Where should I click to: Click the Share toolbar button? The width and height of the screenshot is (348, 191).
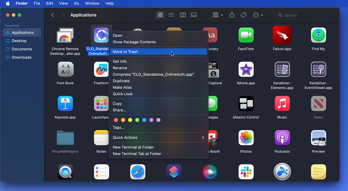pos(232,15)
